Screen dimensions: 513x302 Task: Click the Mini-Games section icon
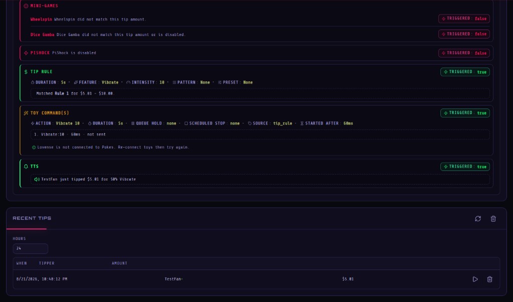pos(26,6)
